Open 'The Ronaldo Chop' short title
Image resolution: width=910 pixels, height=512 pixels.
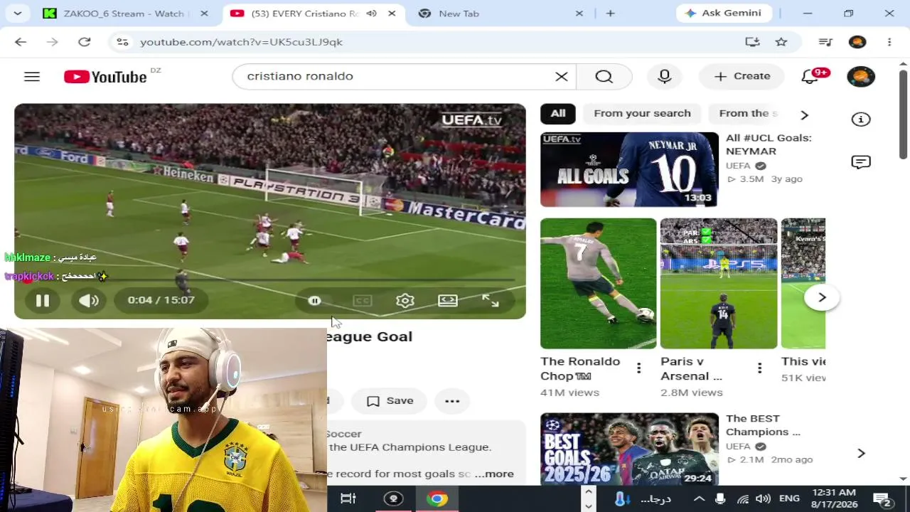coord(580,368)
